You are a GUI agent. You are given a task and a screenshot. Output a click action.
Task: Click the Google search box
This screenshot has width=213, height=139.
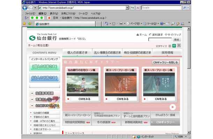(161, 8)
